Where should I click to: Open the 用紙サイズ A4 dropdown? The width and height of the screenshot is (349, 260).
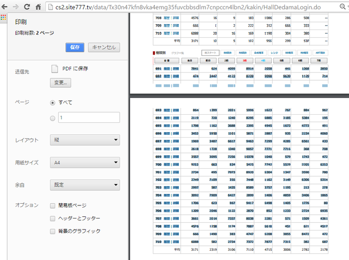coord(85,163)
